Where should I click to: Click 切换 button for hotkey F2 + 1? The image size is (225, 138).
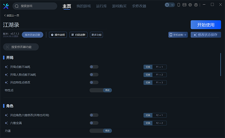pyautogui.click(x=148, y=115)
